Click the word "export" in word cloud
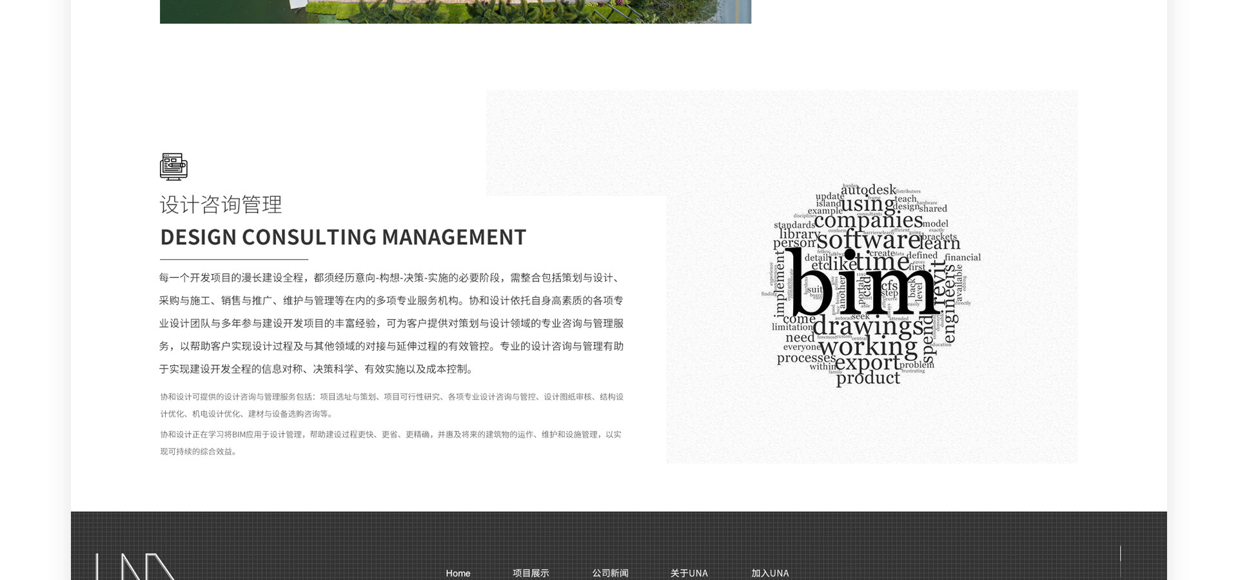Image resolution: width=1238 pixels, height=580 pixels. (867, 363)
